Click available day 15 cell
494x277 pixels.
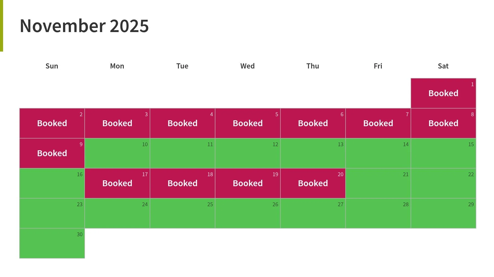(x=443, y=153)
